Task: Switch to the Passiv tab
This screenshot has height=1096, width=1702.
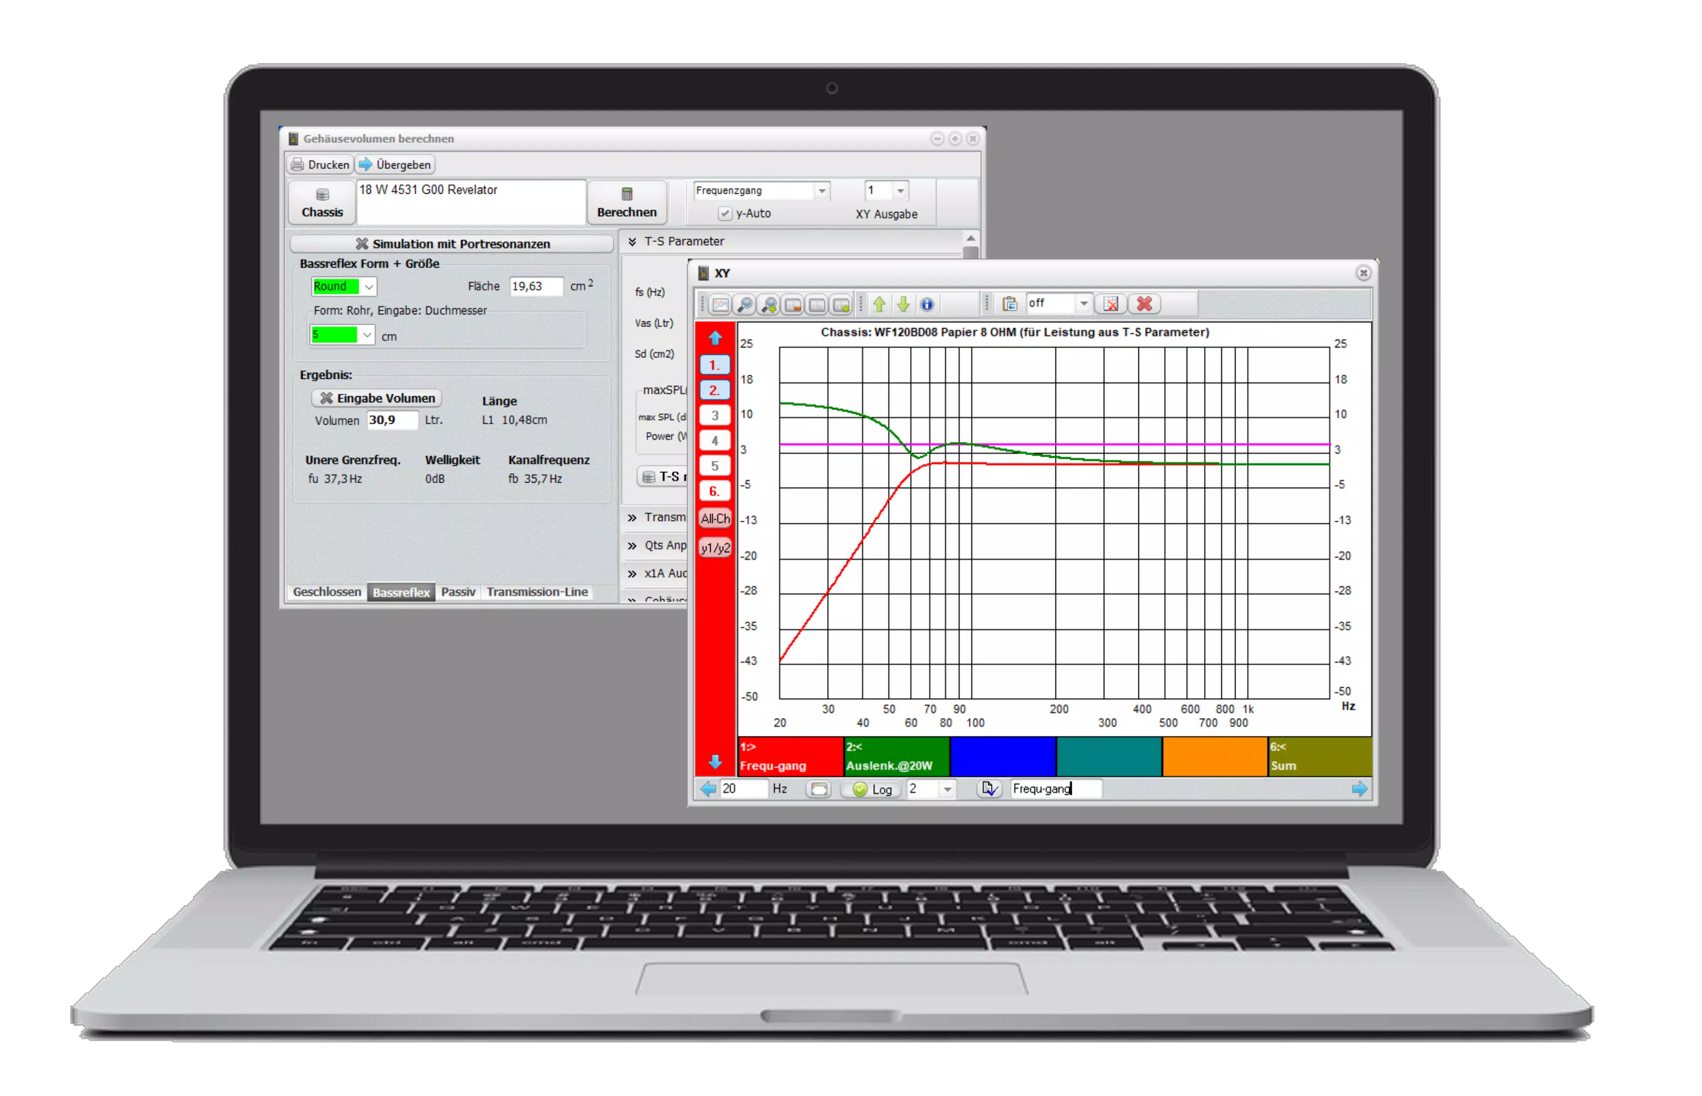Action: coord(458,592)
